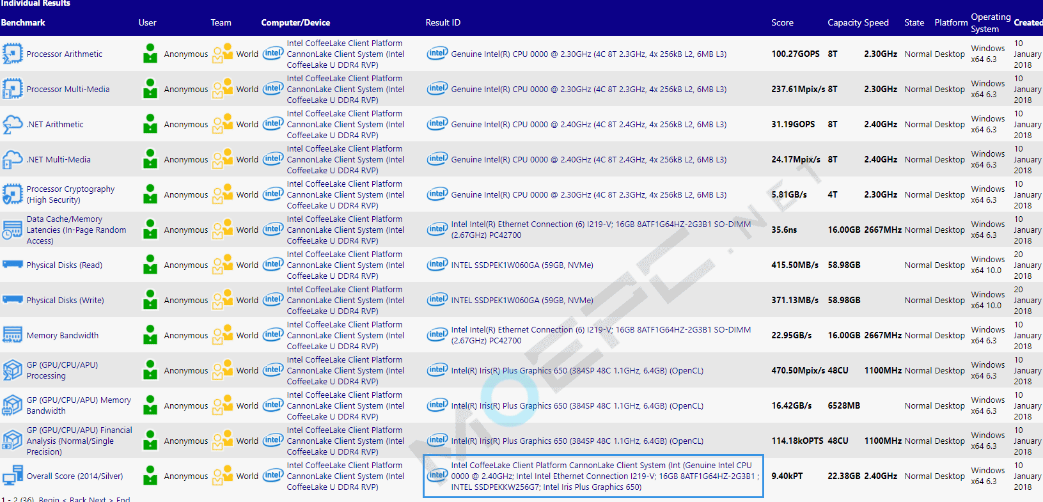Click Intel logo before Result ID, Overall Score row
This screenshot has width=1043, height=502.
[437, 475]
